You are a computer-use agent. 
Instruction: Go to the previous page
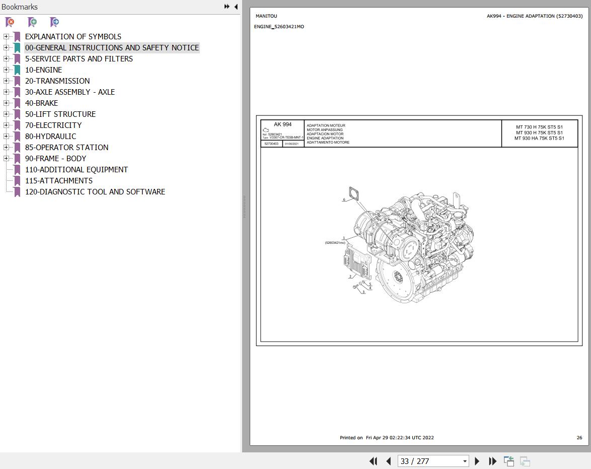pyautogui.click(x=389, y=461)
